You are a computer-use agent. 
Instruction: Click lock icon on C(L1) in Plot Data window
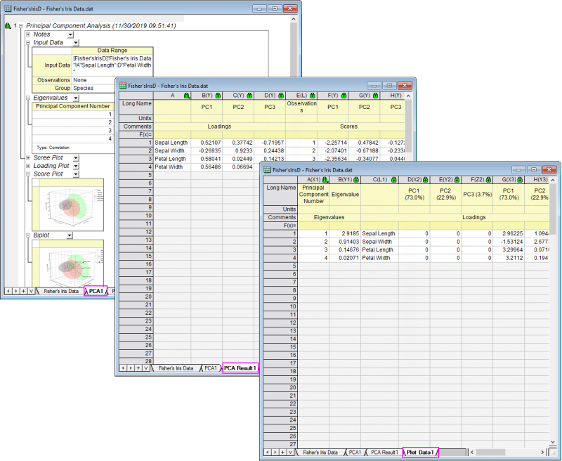[394, 180]
